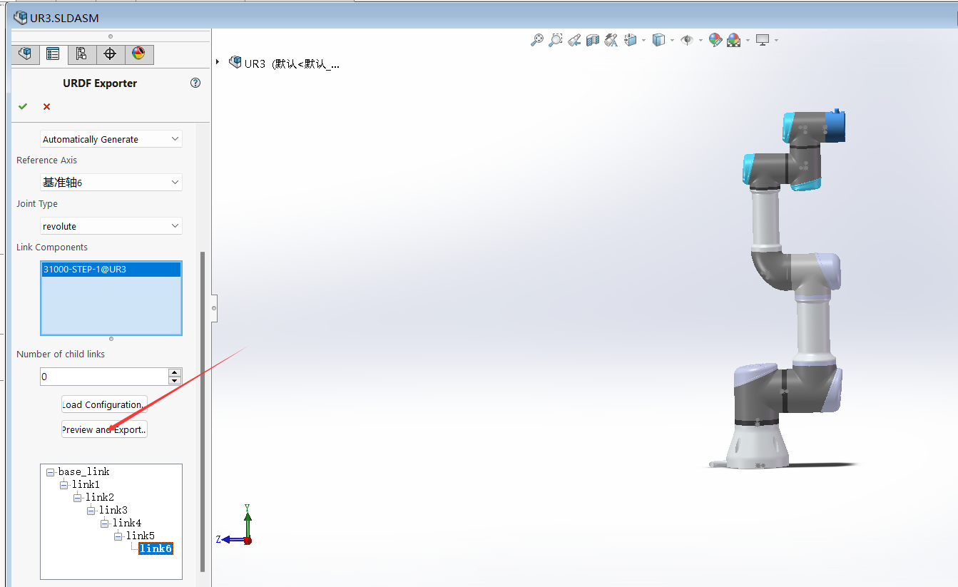
Task: Expand the Apply Scene dropdown arrow
Action: point(748,40)
